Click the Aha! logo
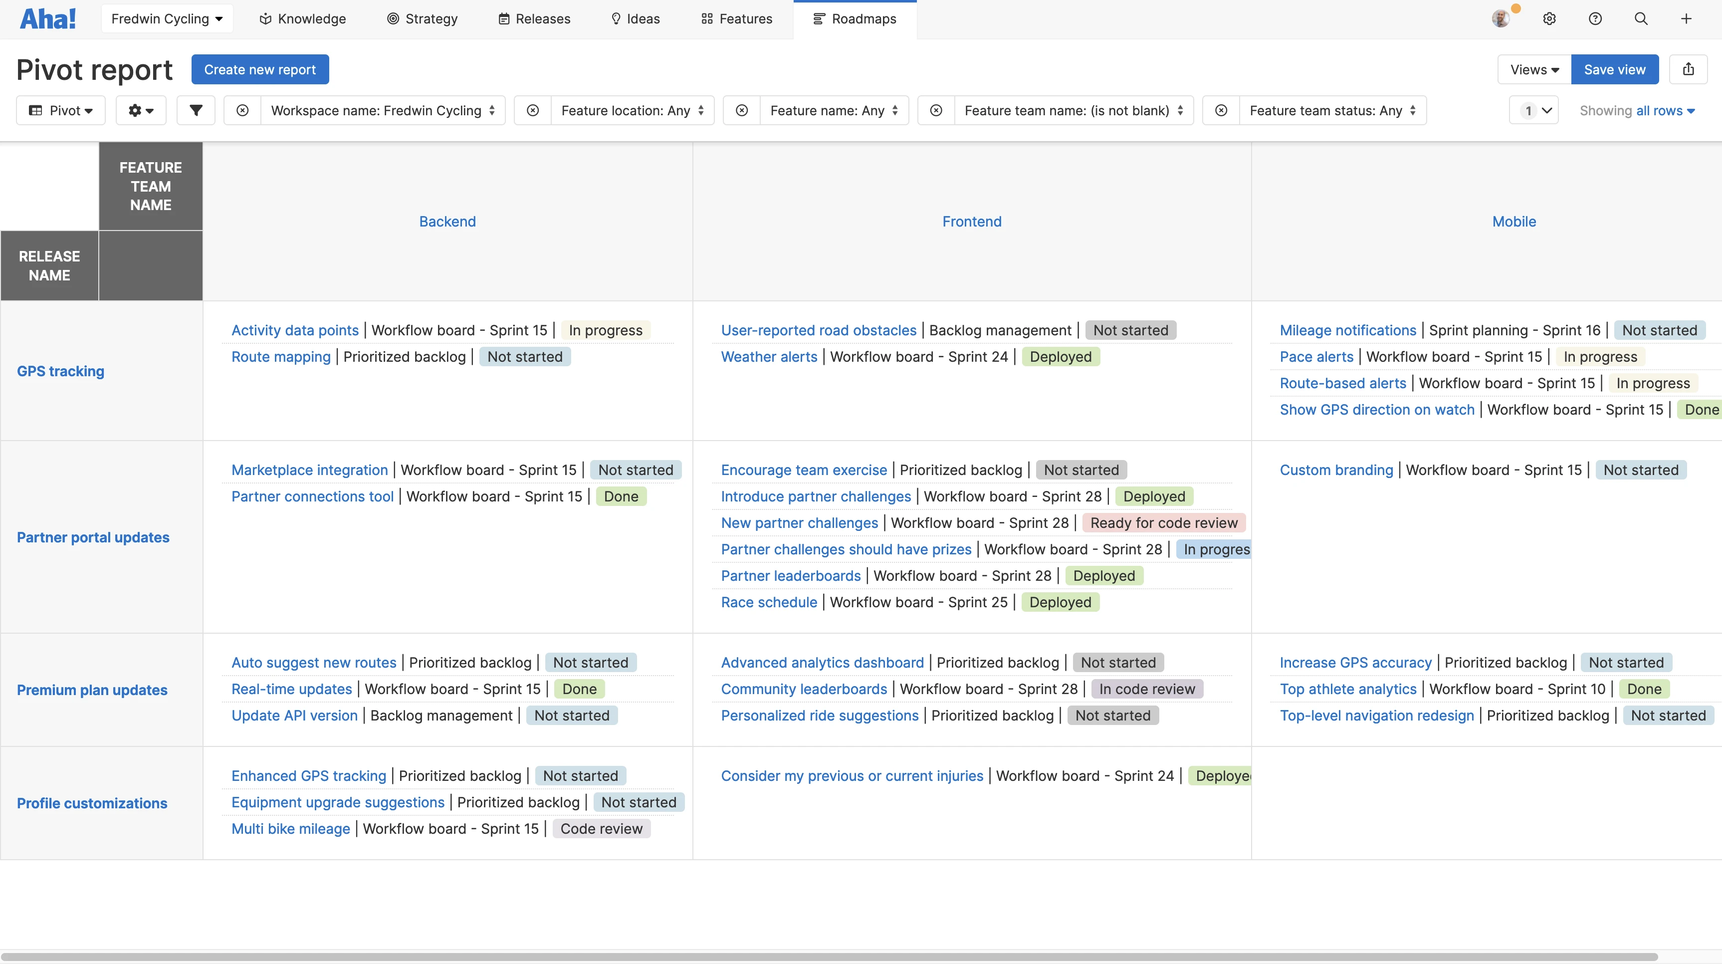1722x964 pixels. click(x=48, y=19)
